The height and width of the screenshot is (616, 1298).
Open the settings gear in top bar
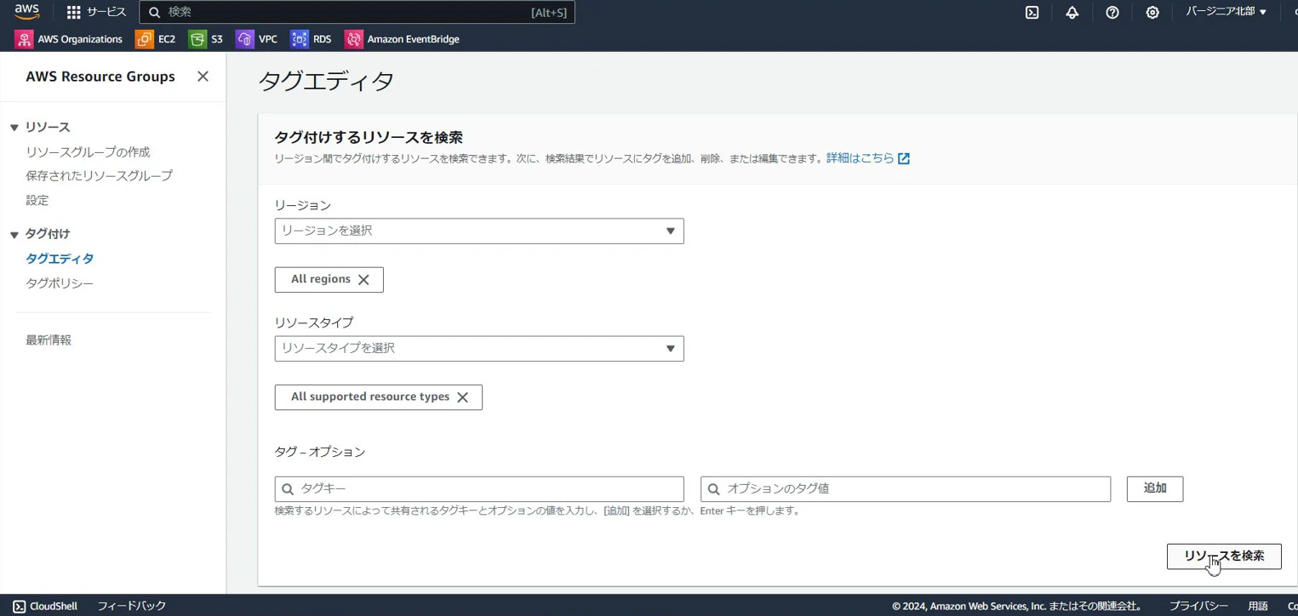1152,13
